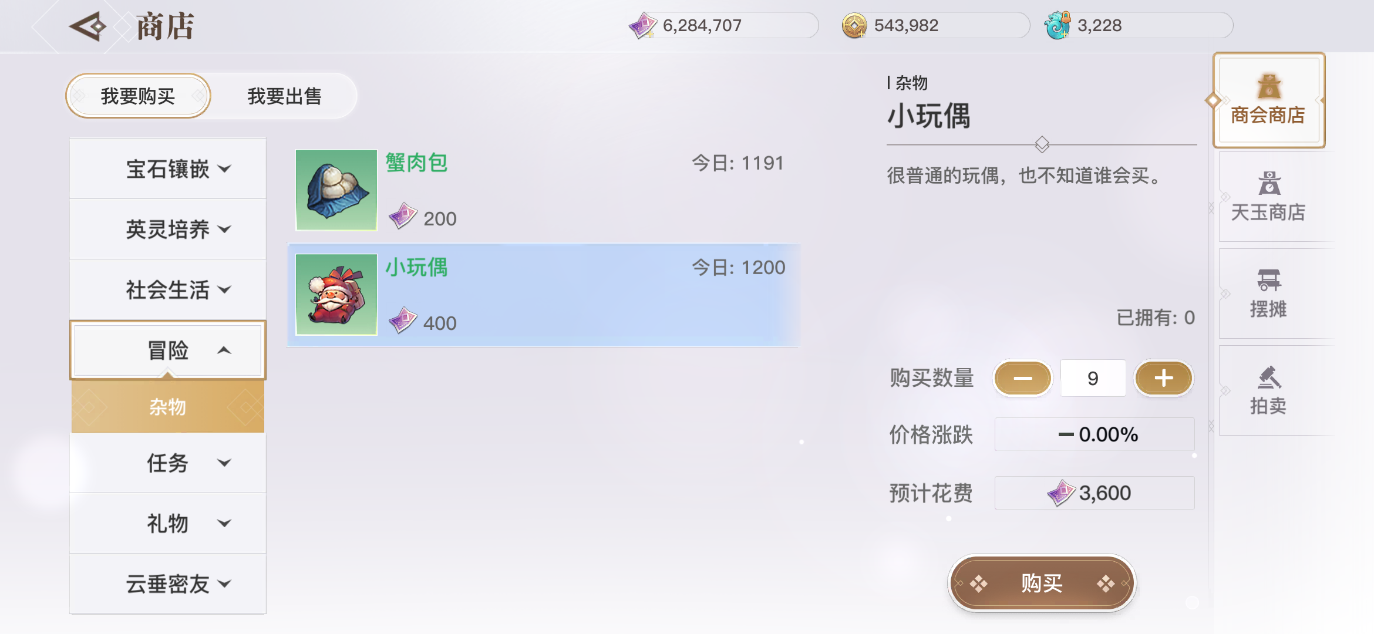
Task: Tap the blue dragon currency icon
Action: pyautogui.click(x=1058, y=26)
